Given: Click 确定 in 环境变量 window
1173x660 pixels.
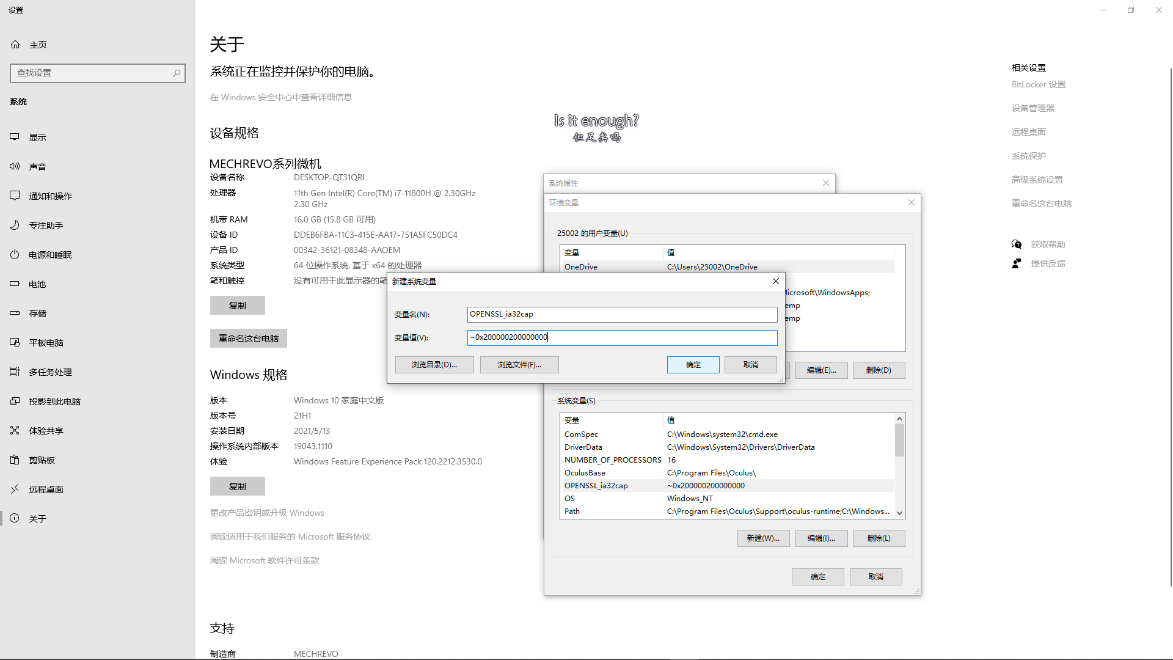Looking at the screenshot, I should point(818,577).
